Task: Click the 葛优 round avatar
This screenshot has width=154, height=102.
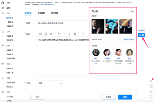Action: point(96,53)
